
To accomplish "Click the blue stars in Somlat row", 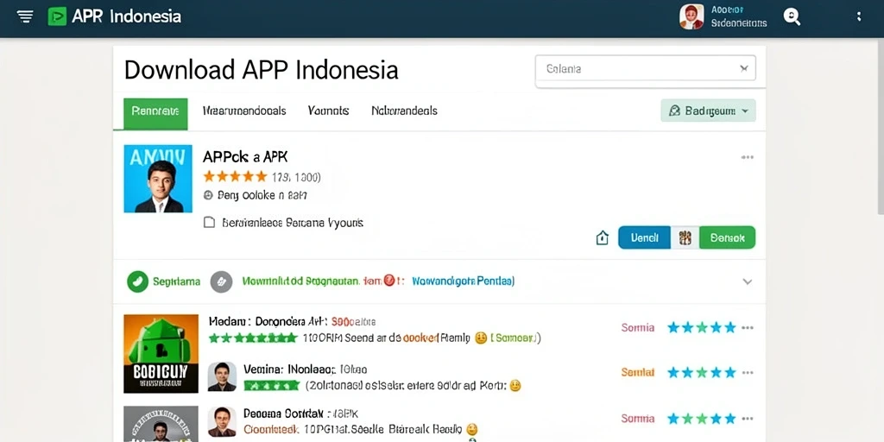I will coord(702,372).
